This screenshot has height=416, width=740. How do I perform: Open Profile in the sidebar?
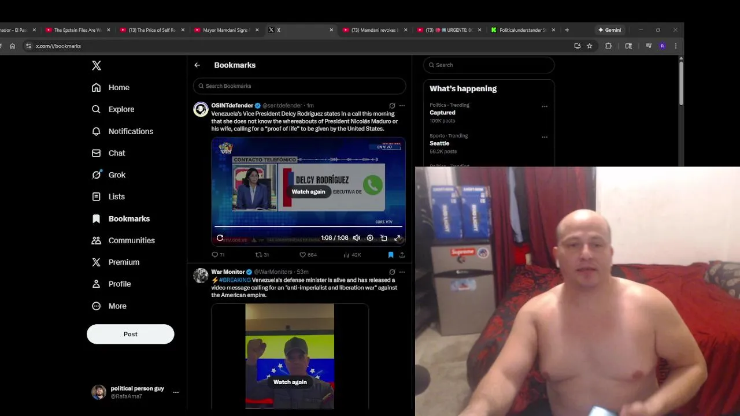click(111, 284)
